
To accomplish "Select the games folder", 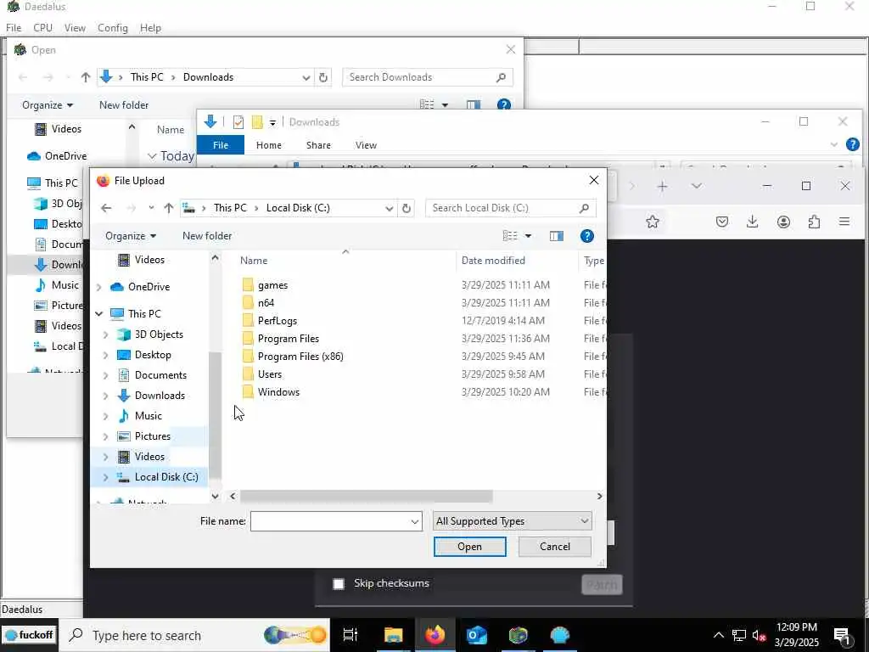I will click(272, 285).
